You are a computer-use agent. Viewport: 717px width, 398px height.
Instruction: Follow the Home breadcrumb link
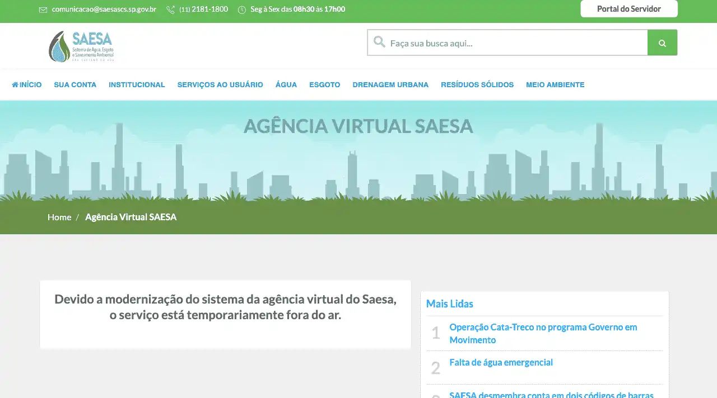(x=59, y=217)
